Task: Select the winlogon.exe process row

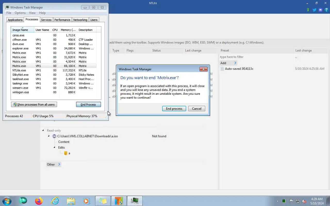Action: [x=54, y=92]
